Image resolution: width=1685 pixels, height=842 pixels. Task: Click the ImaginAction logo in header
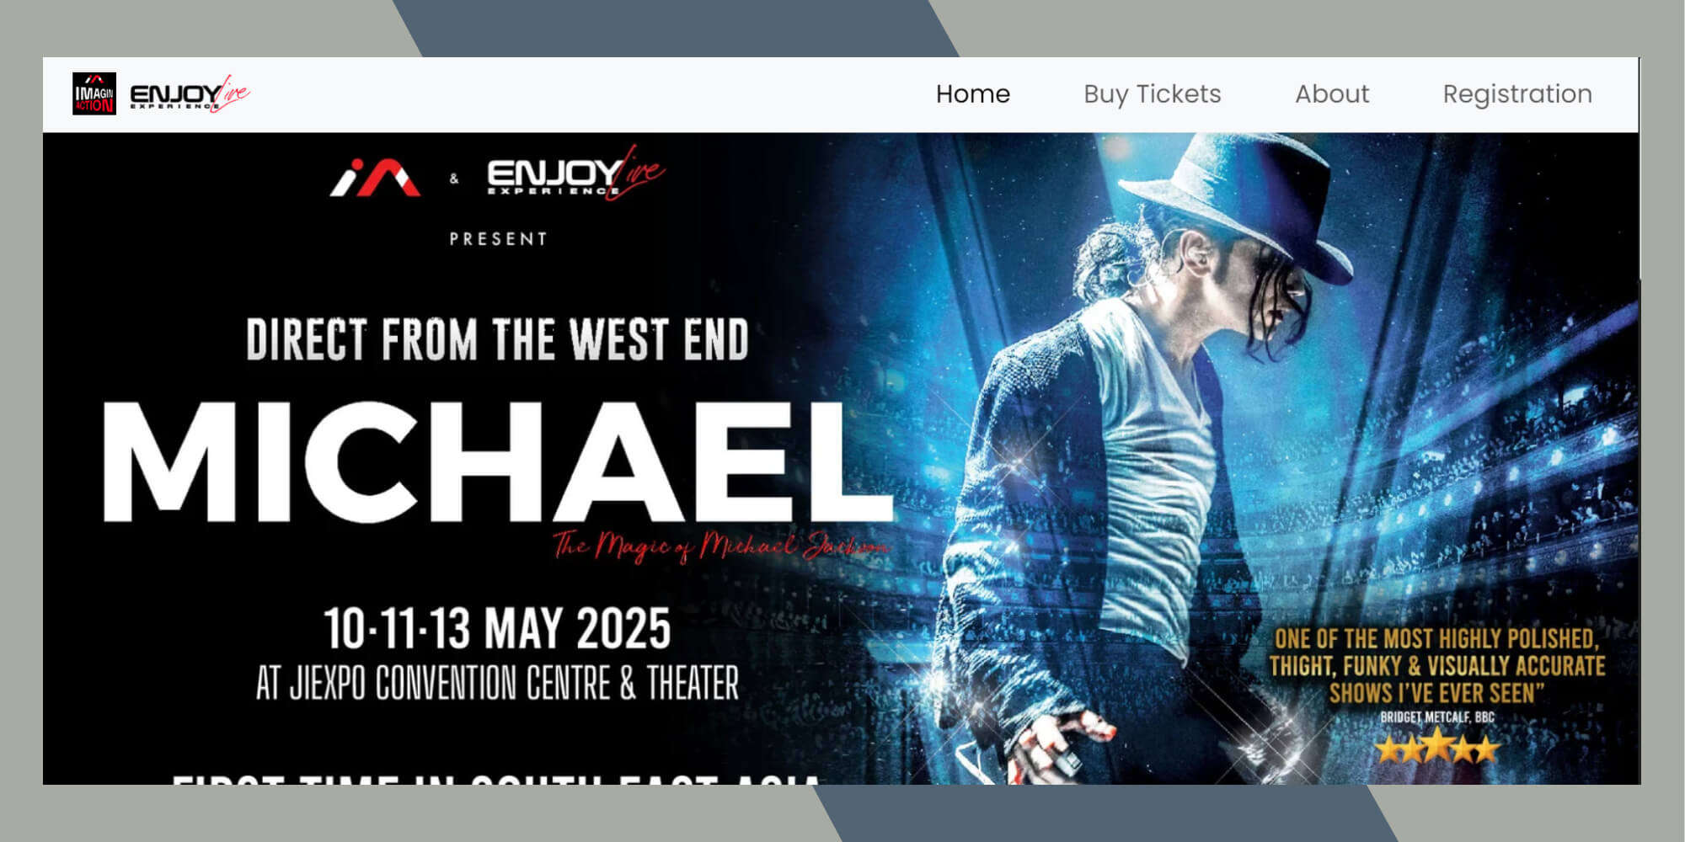click(x=94, y=93)
